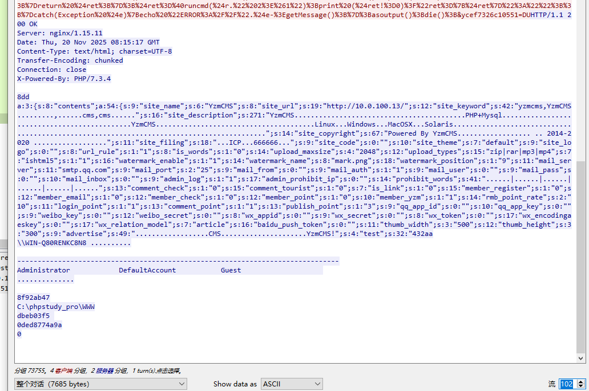Click the 8dd chunk size line
This screenshot has height=391, width=589.
pyautogui.click(x=23, y=97)
